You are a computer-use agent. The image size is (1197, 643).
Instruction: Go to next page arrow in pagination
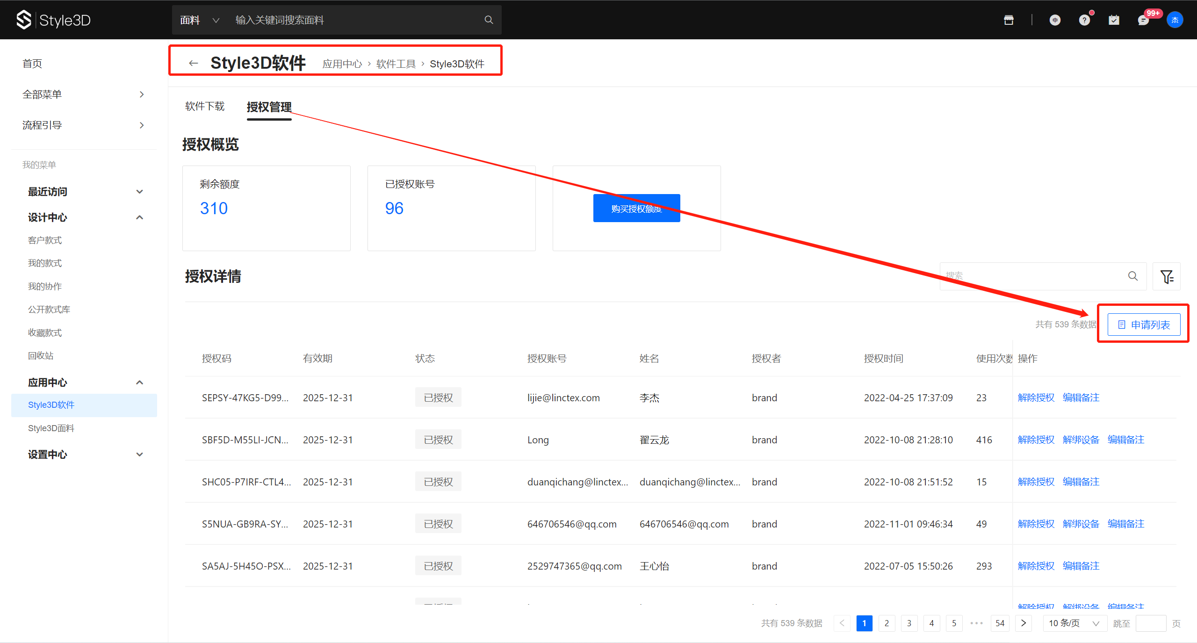click(1024, 623)
